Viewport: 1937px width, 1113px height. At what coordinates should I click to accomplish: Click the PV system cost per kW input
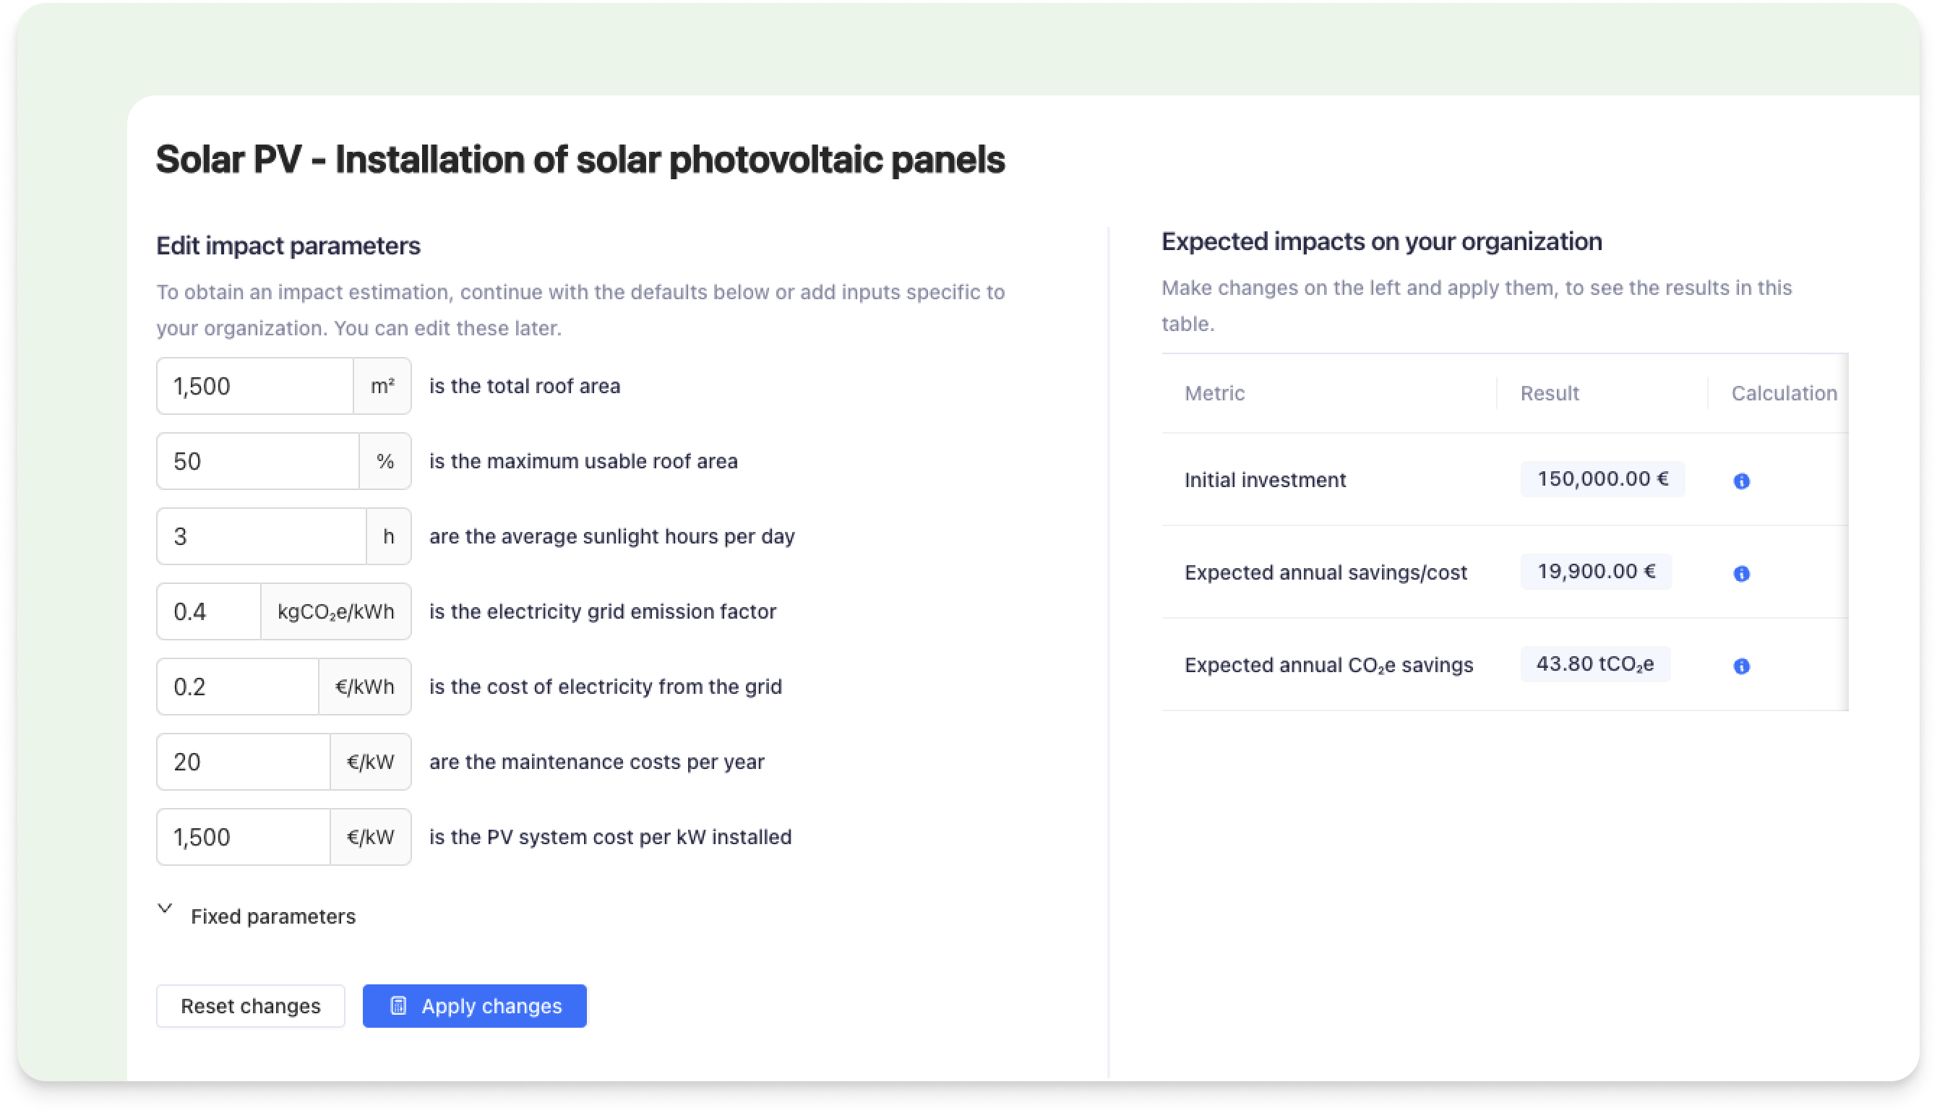[x=243, y=837]
